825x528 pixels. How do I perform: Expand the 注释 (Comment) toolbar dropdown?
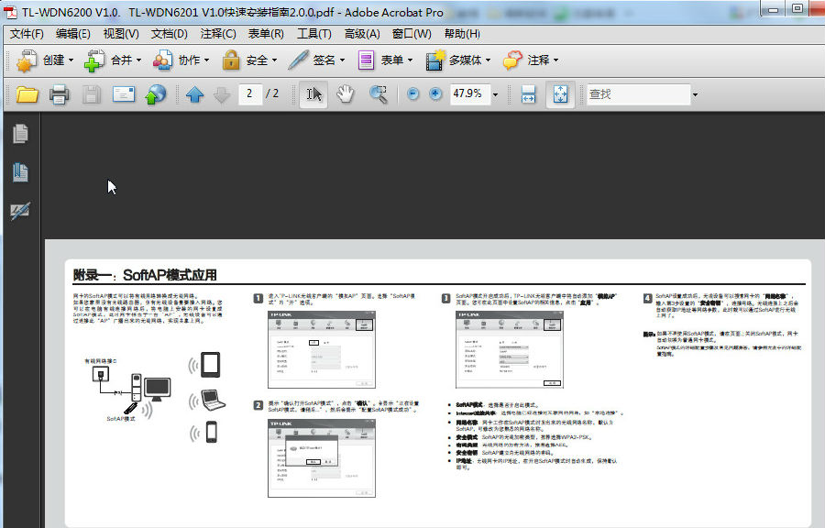[x=555, y=60]
